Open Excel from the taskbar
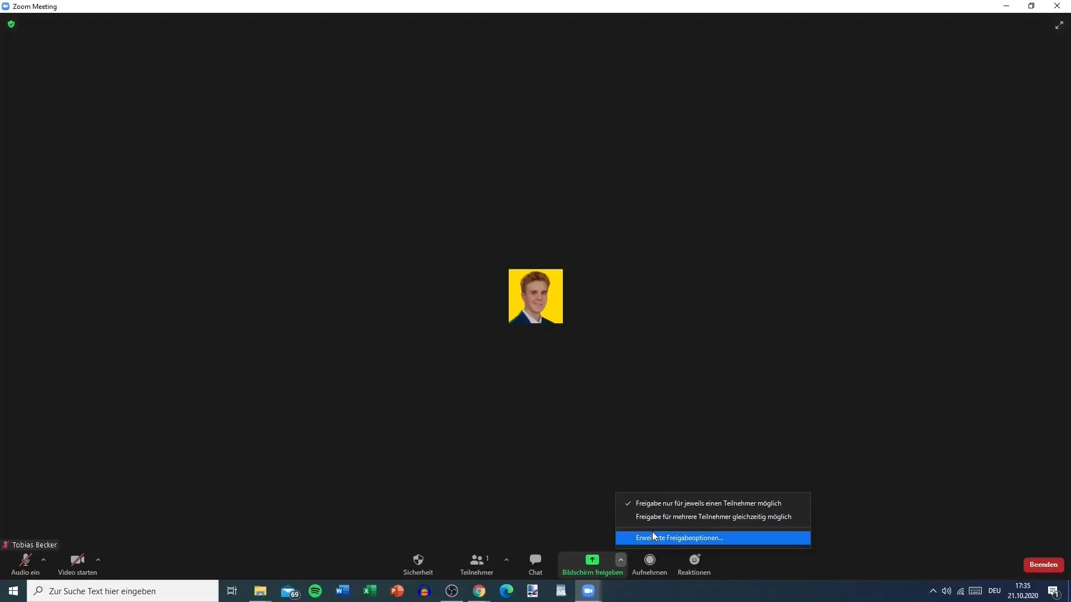The width and height of the screenshot is (1071, 602). coord(370,591)
